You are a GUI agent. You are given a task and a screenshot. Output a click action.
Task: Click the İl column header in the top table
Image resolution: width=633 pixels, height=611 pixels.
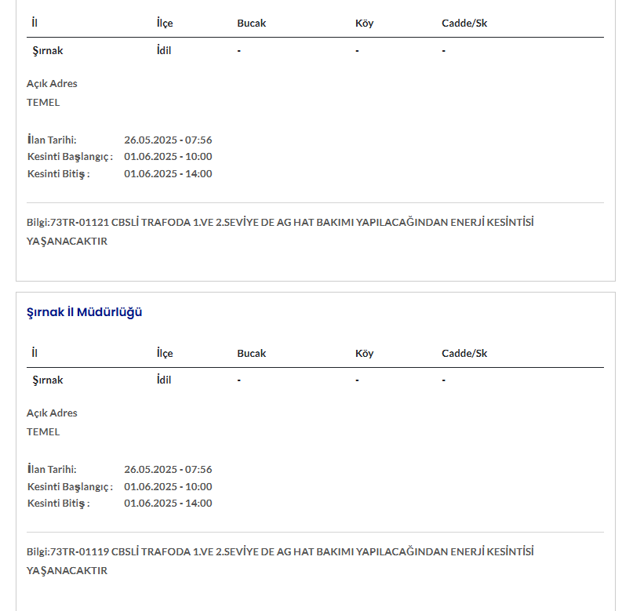point(35,23)
